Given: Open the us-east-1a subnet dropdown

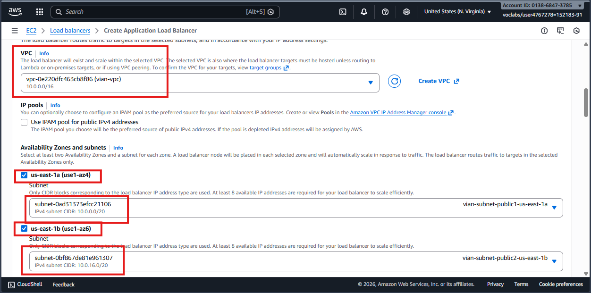Looking at the screenshot, I should pyautogui.click(x=296, y=208).
